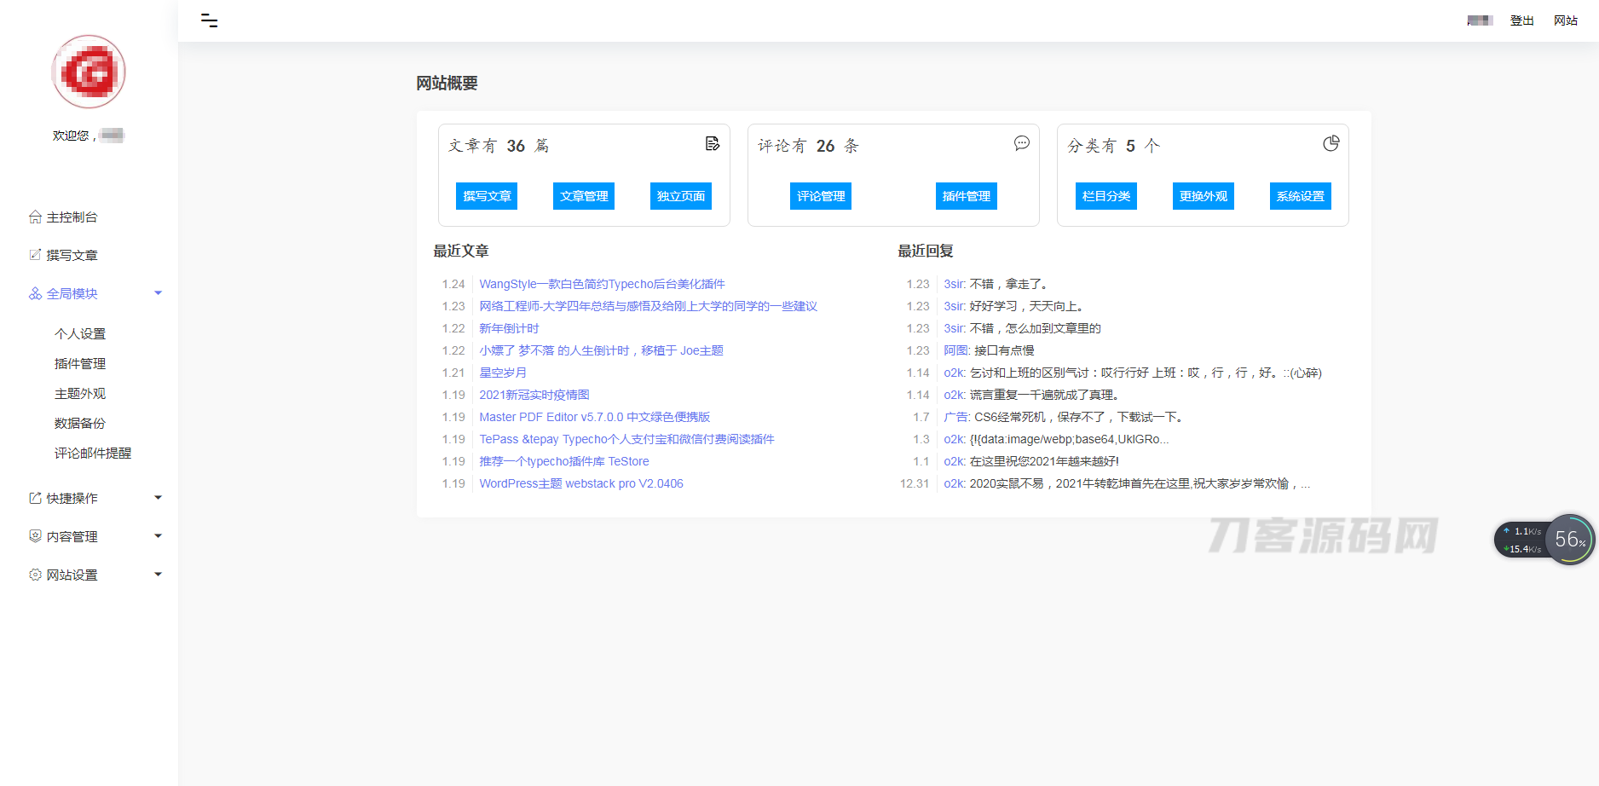1599x786 pixels.
Task: Click the comment bubble icon in stats card
Action: (1021, 143)
